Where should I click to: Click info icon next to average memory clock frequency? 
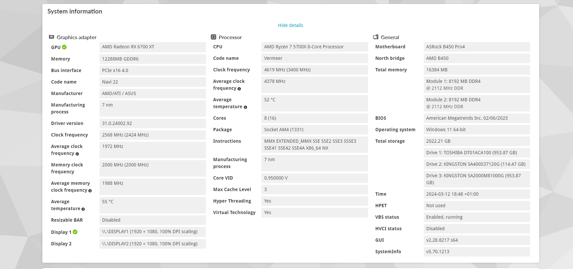pyautogui.click(x=90, y=191)
